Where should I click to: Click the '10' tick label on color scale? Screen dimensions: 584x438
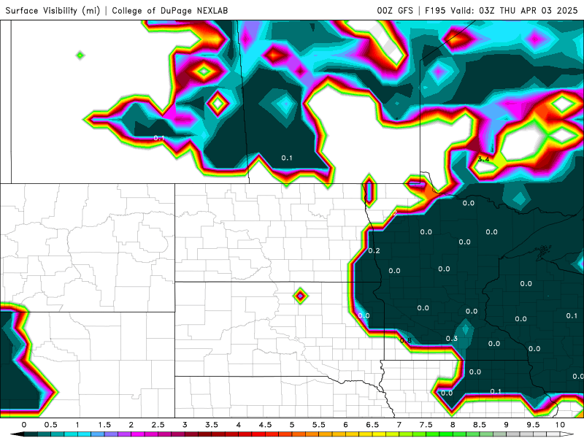point(560,425)
